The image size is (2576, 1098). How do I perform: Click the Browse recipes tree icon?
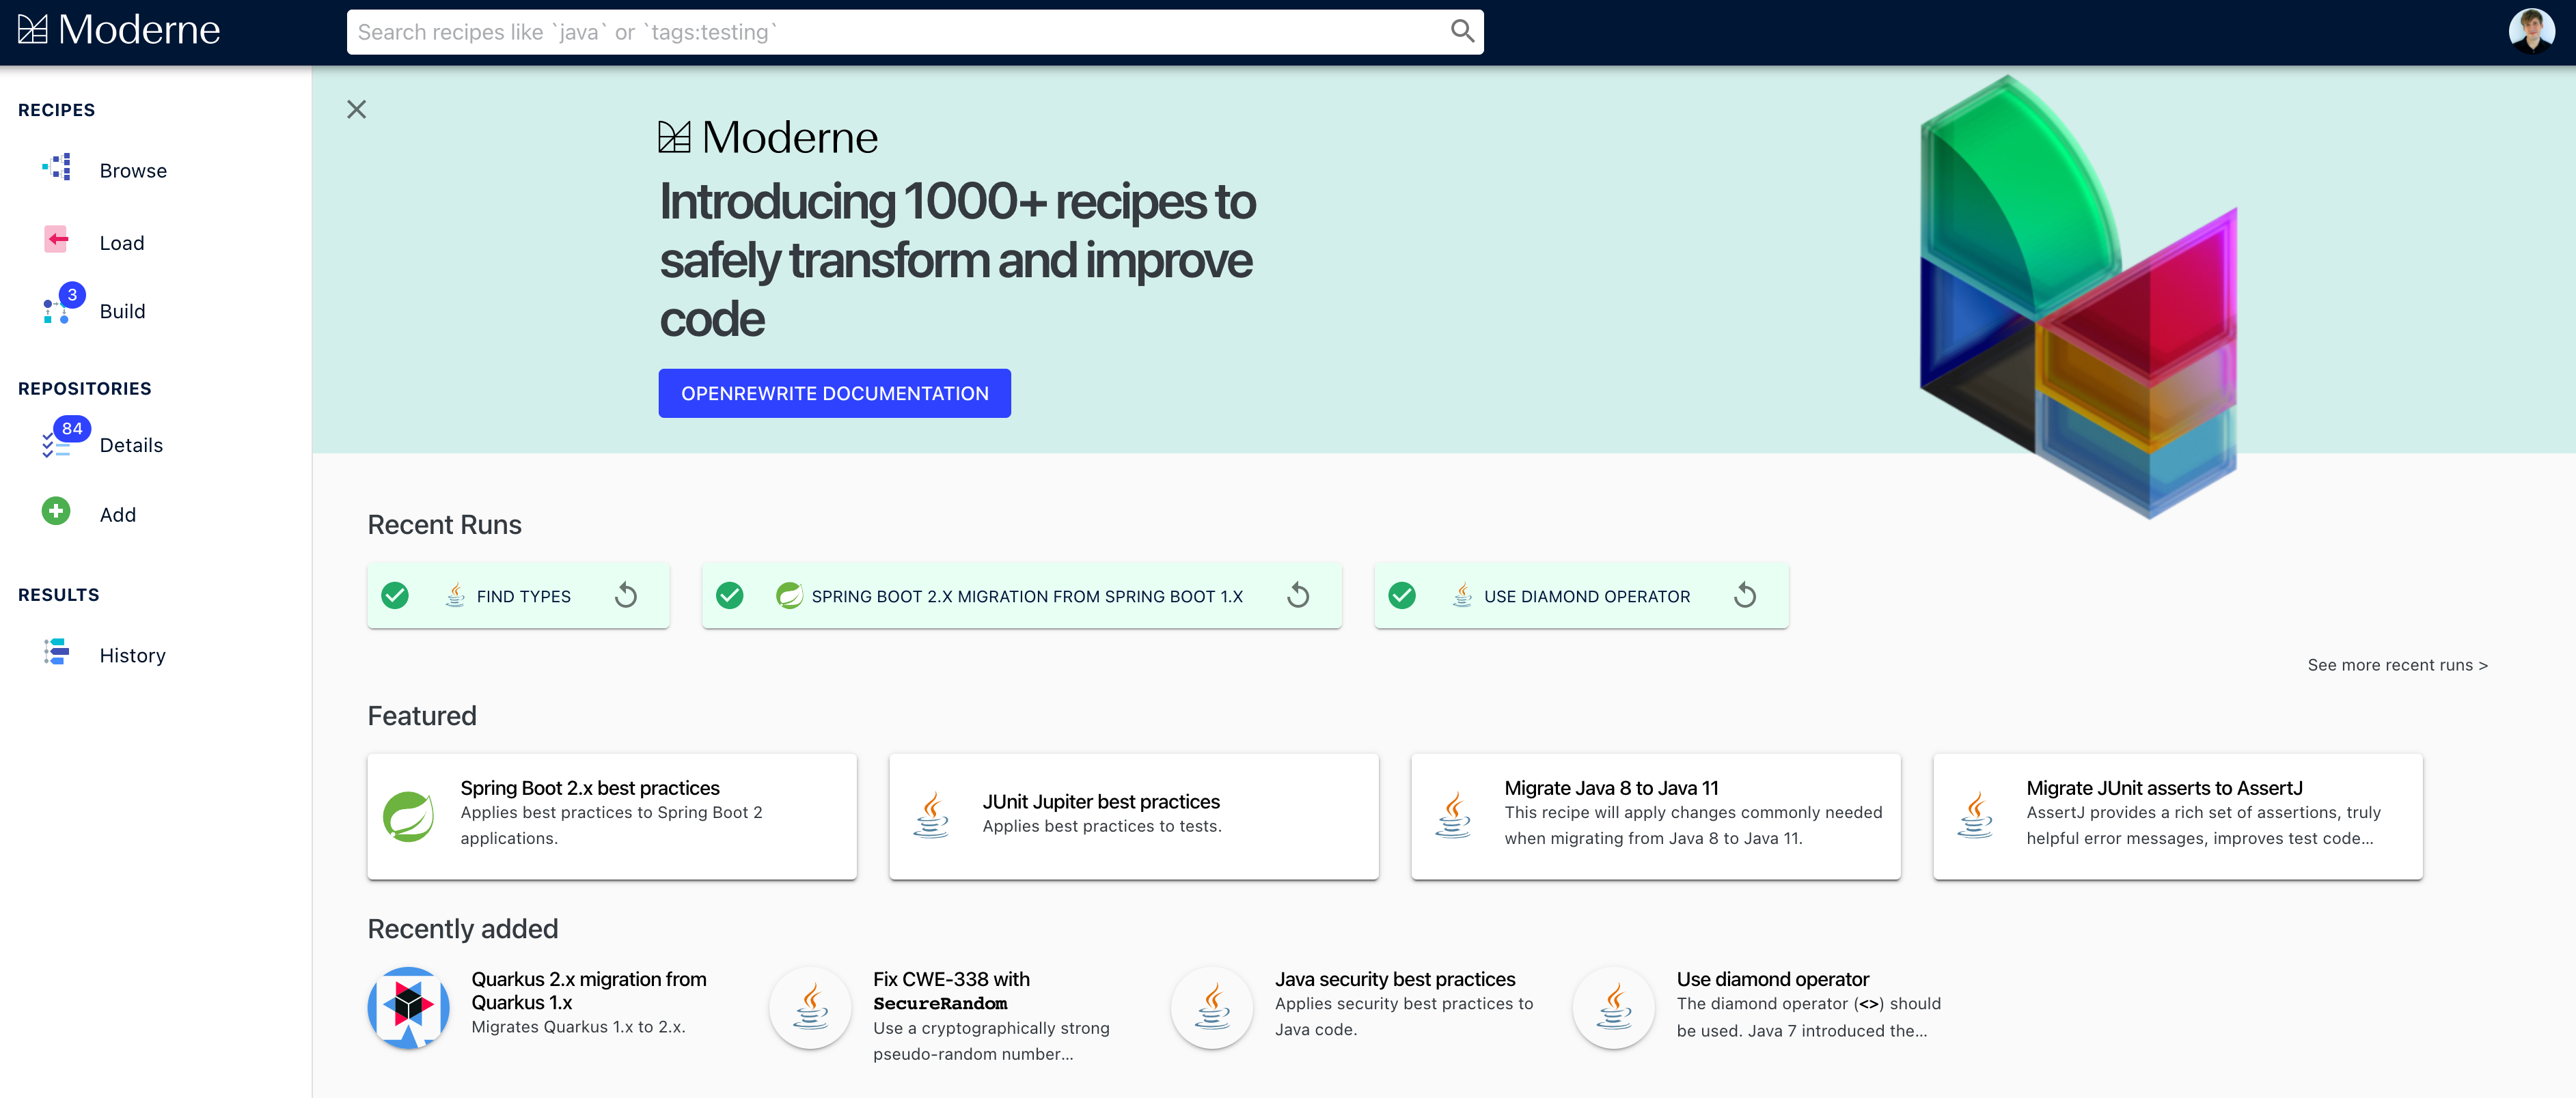point(57,167)
